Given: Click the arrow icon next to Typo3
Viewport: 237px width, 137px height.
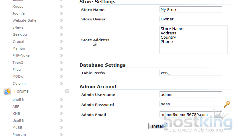Looking at the screenshot, I should pyautogui.click(x=62, y=62).
